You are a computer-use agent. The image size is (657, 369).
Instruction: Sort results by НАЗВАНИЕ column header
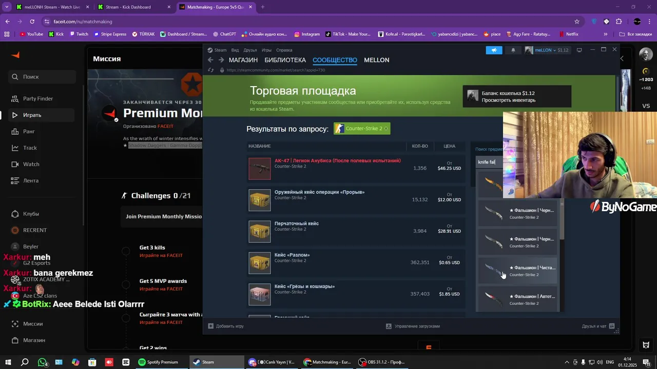(x=259, y=146)
